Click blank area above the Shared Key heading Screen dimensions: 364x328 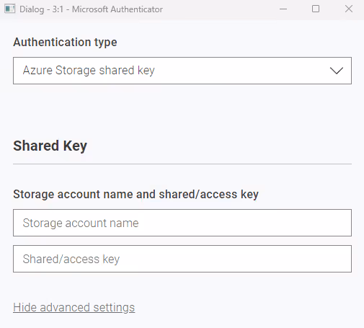[182, 110]
